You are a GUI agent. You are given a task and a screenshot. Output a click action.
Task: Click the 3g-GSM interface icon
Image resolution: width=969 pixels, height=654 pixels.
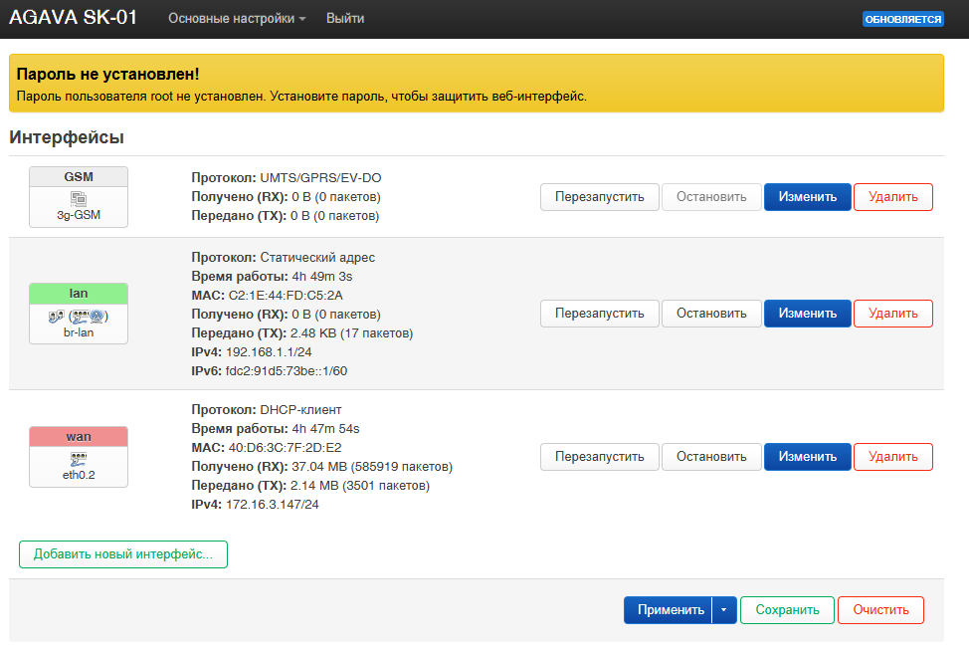pos(79,199)
